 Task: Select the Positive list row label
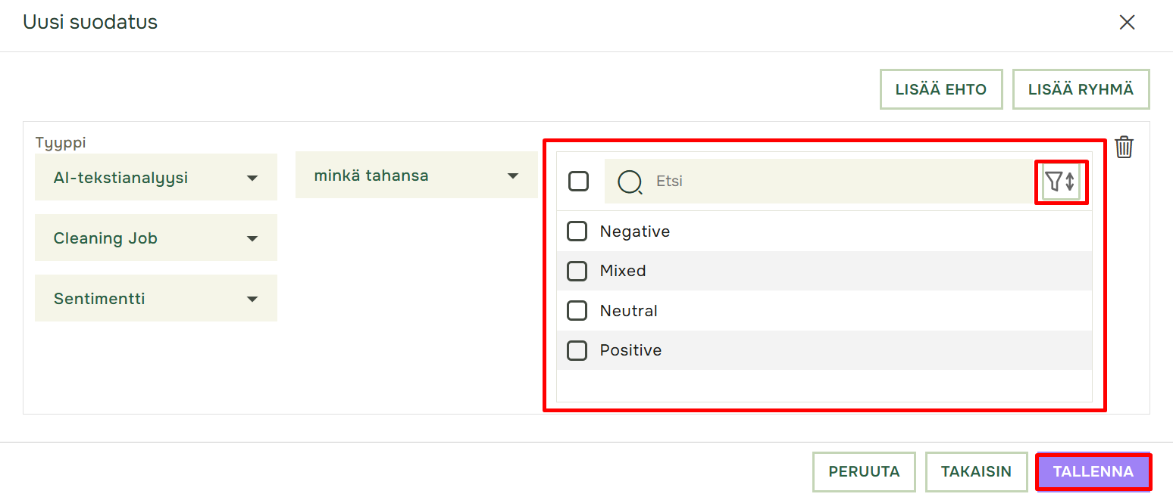click(630, 350)
